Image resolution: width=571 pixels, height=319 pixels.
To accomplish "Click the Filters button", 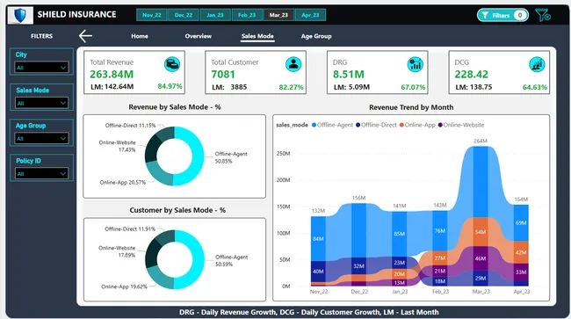I will 502,15.
